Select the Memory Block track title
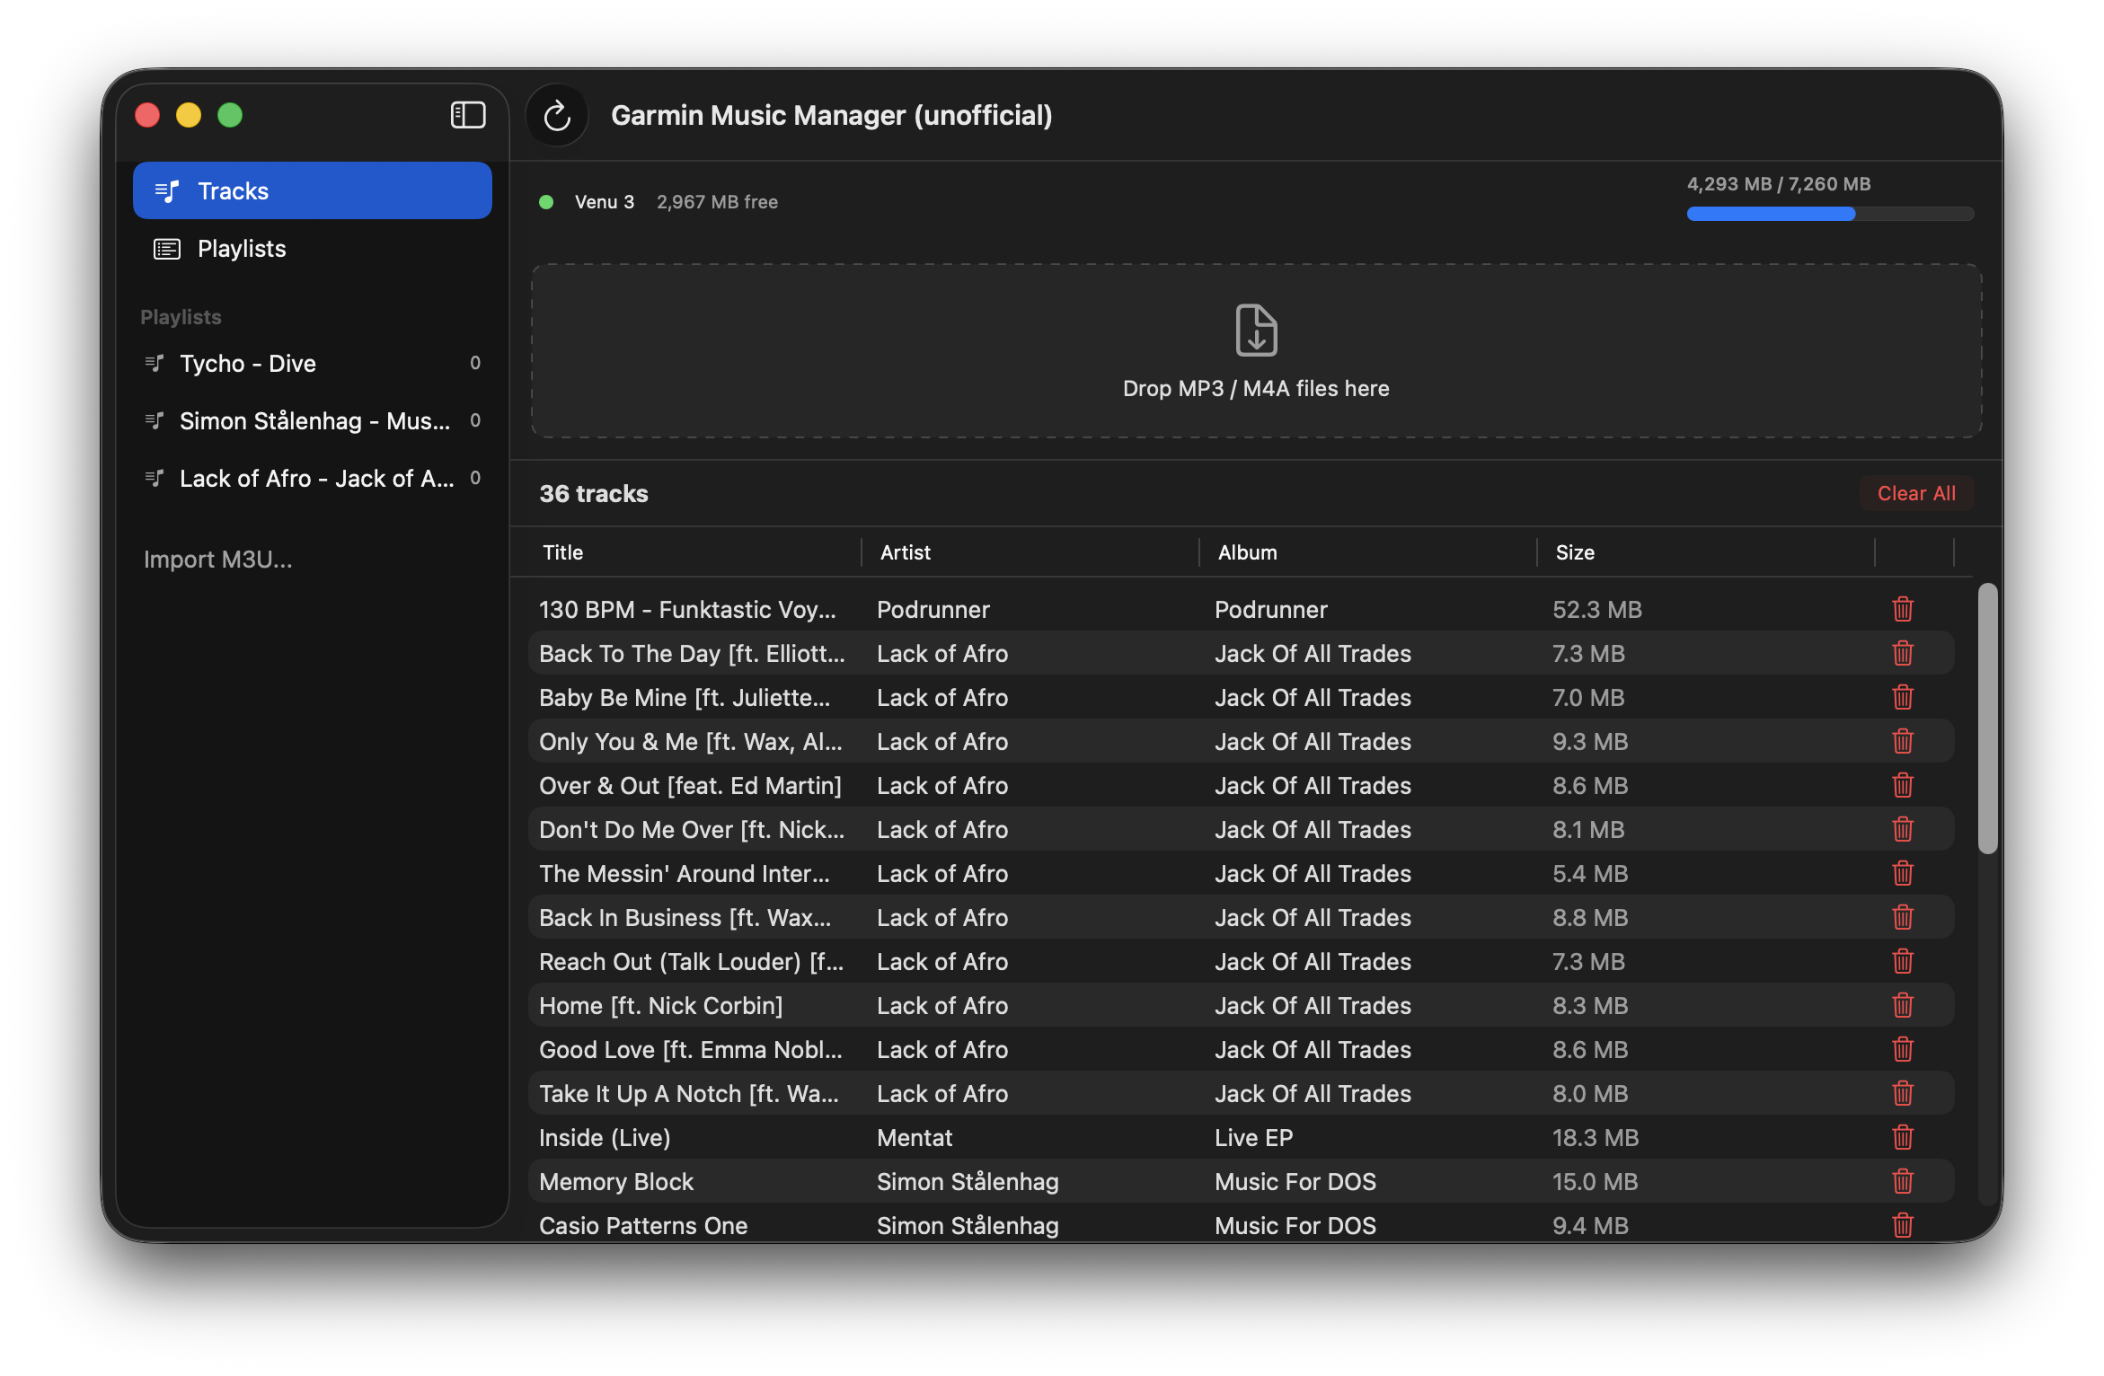 click(x=616, y=1181)
